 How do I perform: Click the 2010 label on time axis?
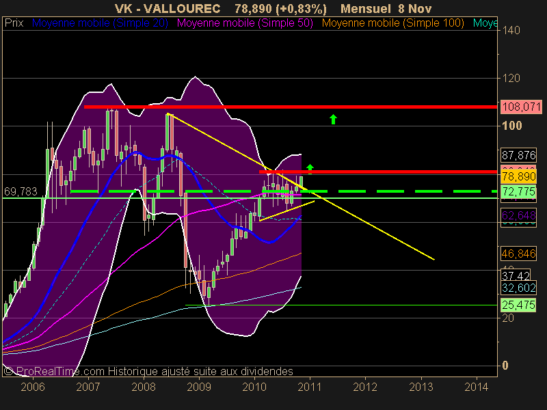pos(254,387)
